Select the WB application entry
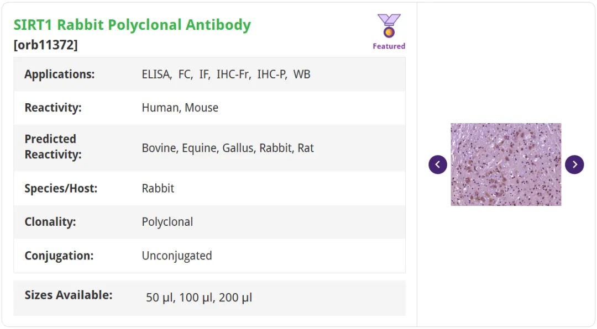597x329 pixels. (302, 74)
